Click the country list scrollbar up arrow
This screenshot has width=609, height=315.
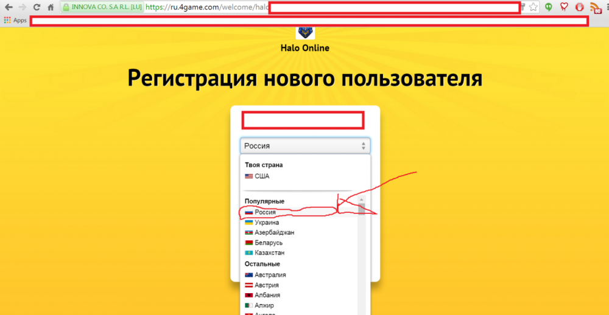click(362, 199)
